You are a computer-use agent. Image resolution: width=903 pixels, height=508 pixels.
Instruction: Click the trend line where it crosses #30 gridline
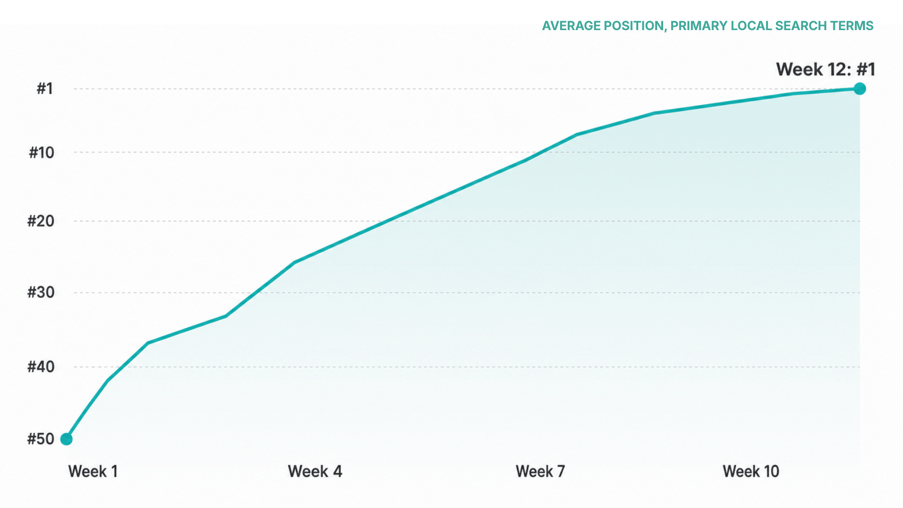(x=256, y=293)
